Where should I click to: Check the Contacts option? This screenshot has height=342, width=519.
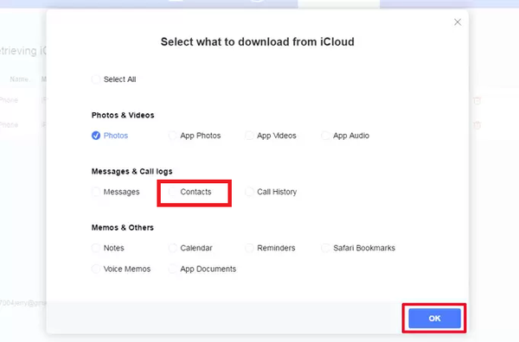click(x=172, y=192)
